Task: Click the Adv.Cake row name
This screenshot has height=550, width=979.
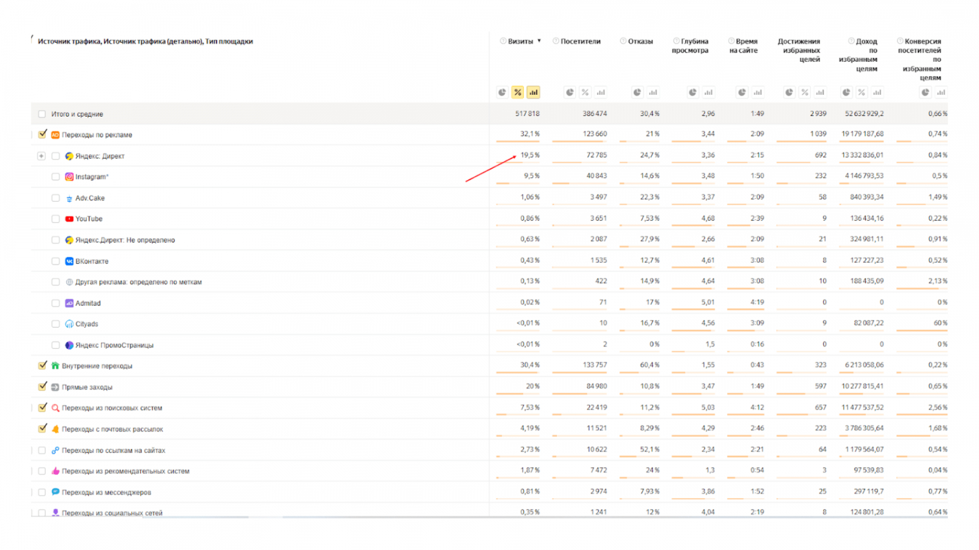Action: (90, 198)
